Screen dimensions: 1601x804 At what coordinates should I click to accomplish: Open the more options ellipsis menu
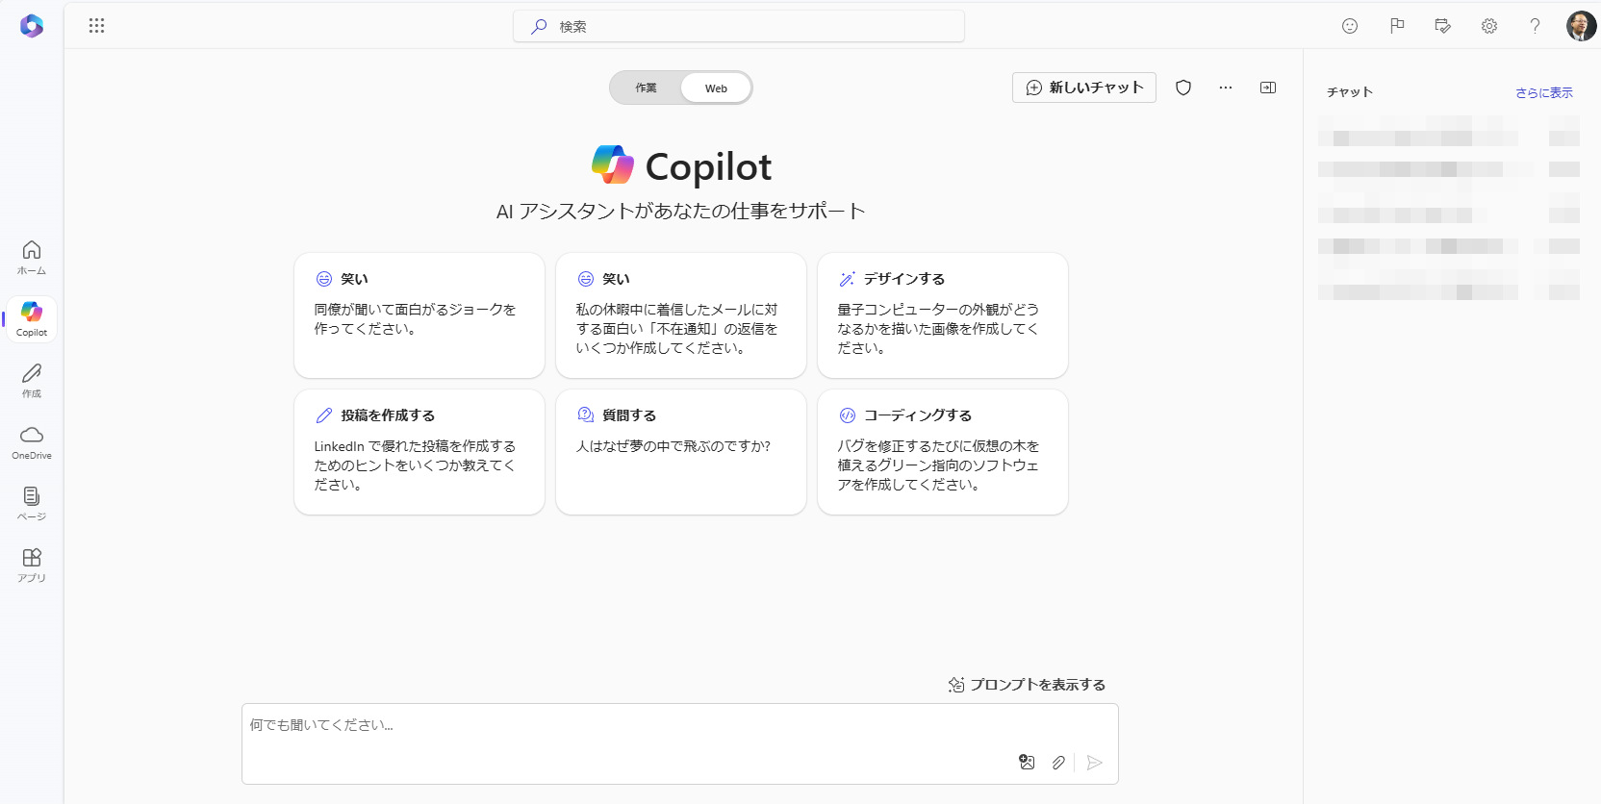[x=1226, y=88]
